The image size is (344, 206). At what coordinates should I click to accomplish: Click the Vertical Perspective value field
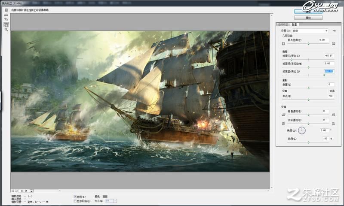(326, 111)
